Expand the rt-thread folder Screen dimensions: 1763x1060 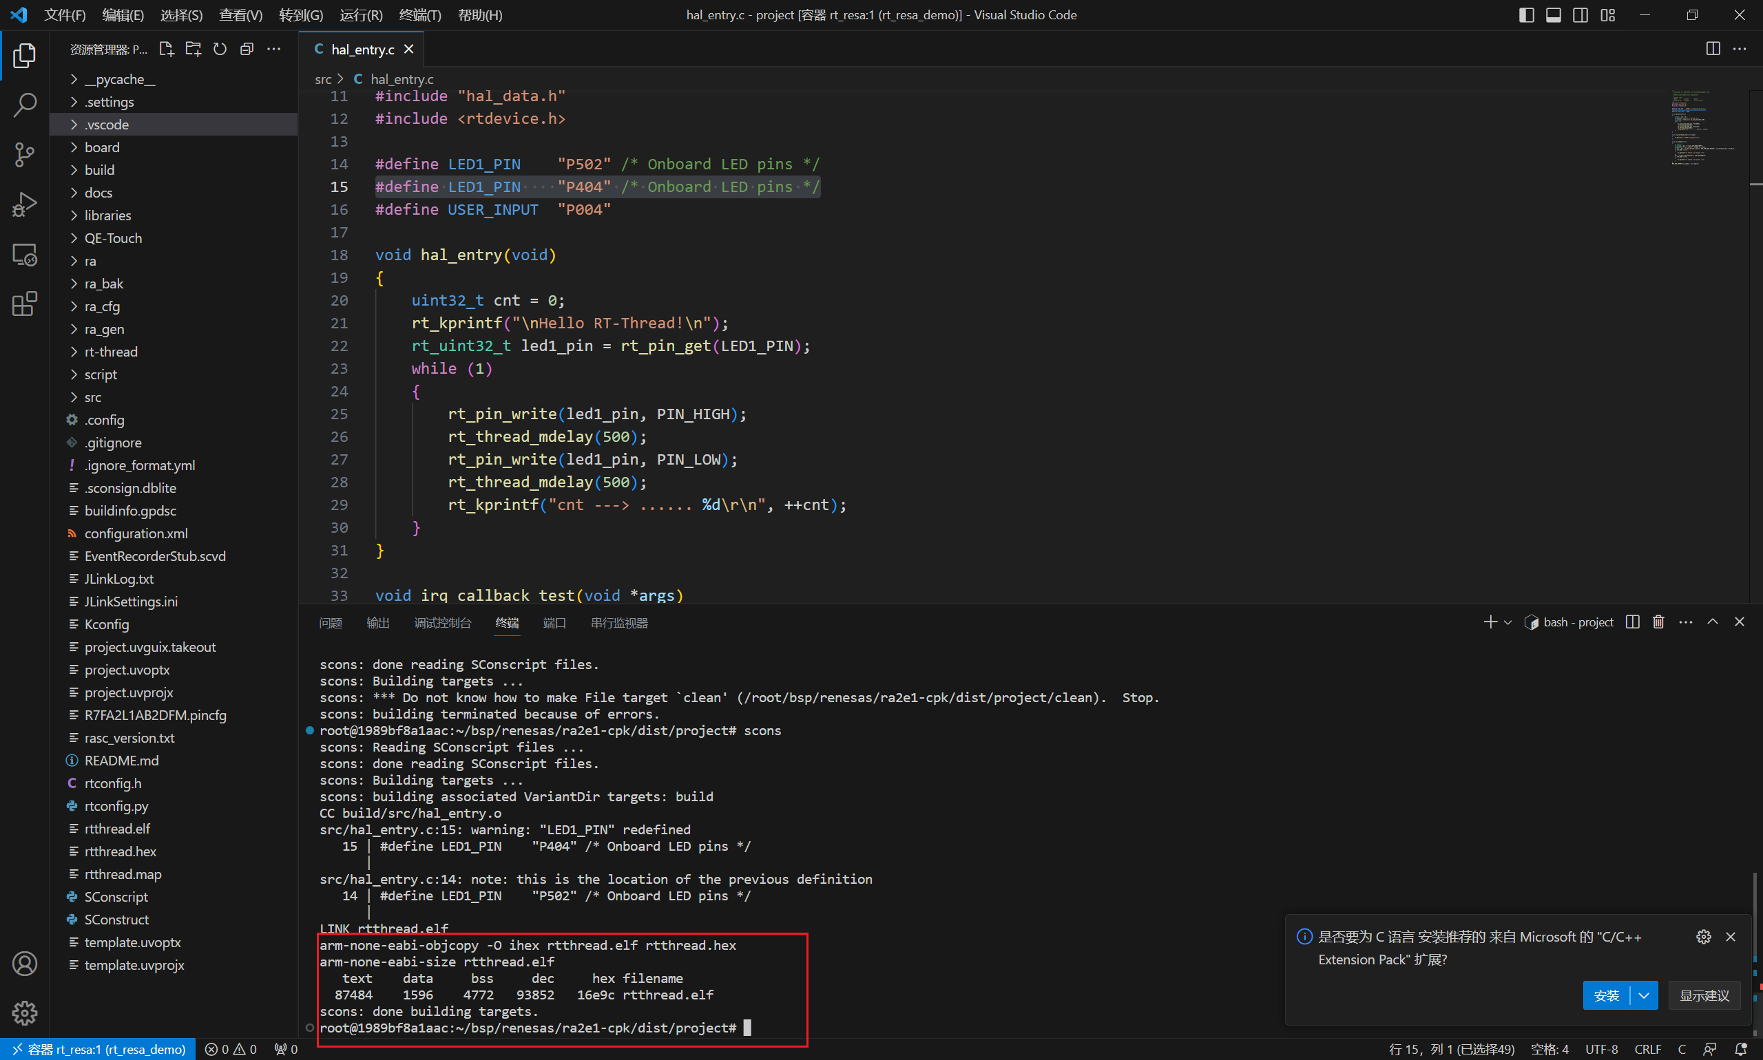click(x=174, y=352)
